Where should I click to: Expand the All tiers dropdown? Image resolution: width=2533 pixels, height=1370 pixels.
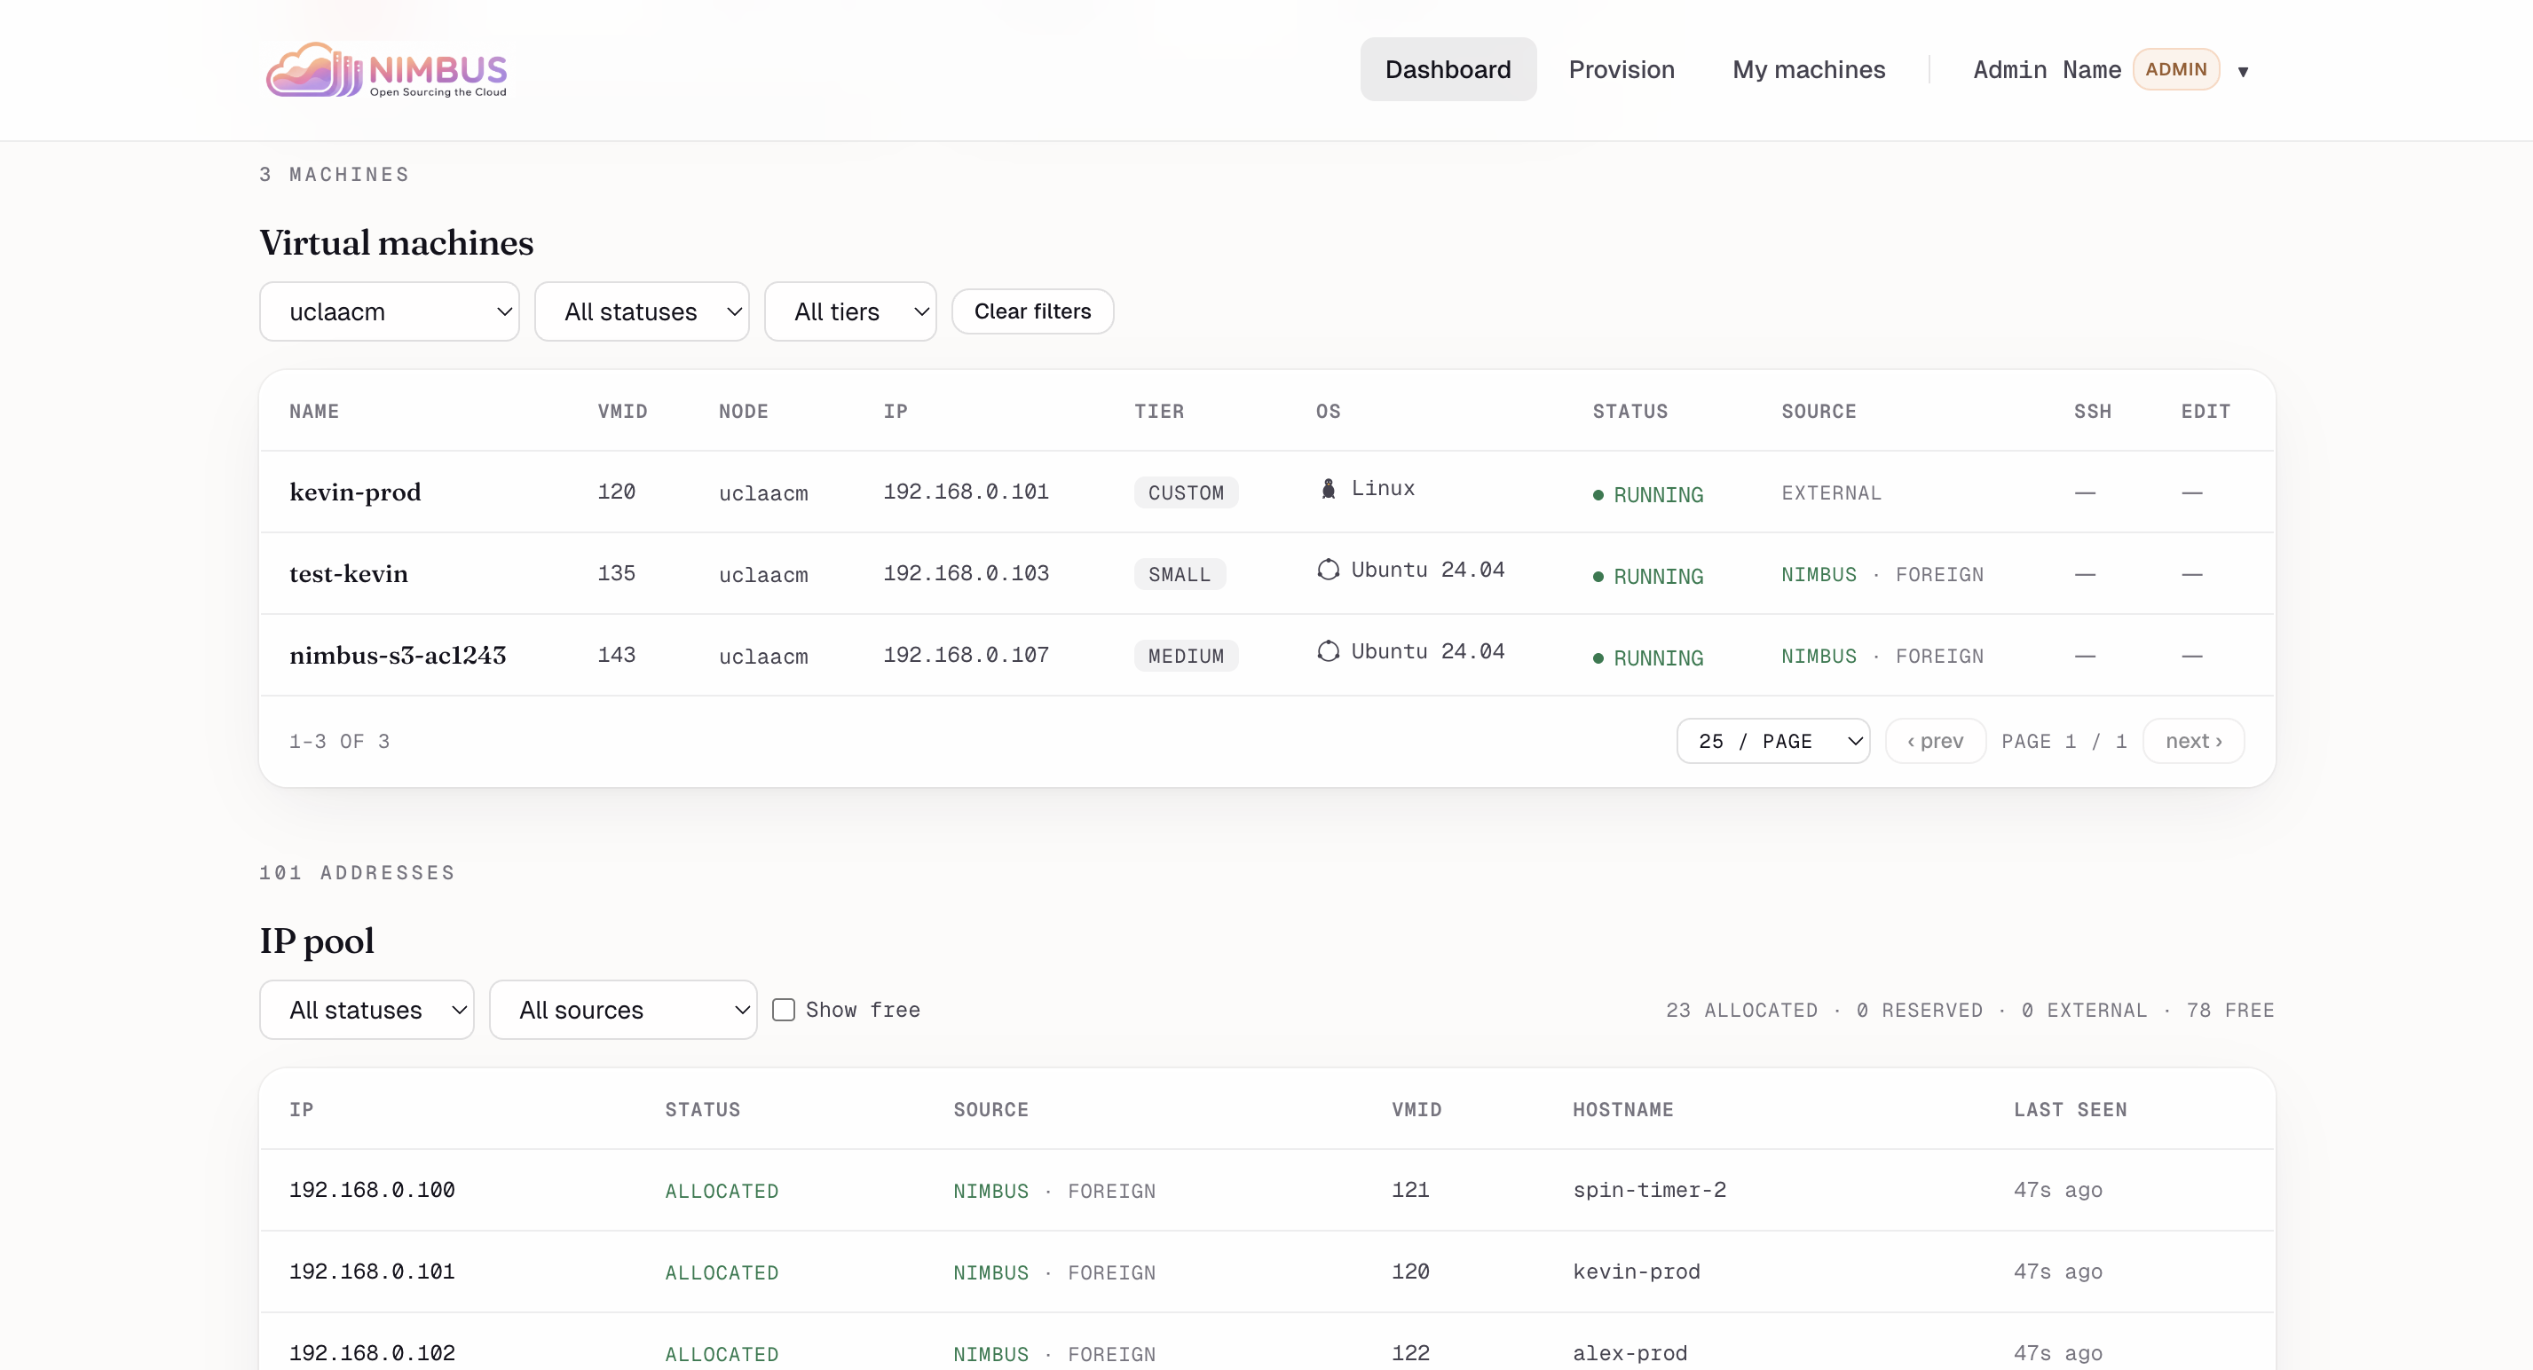point(849,311)
